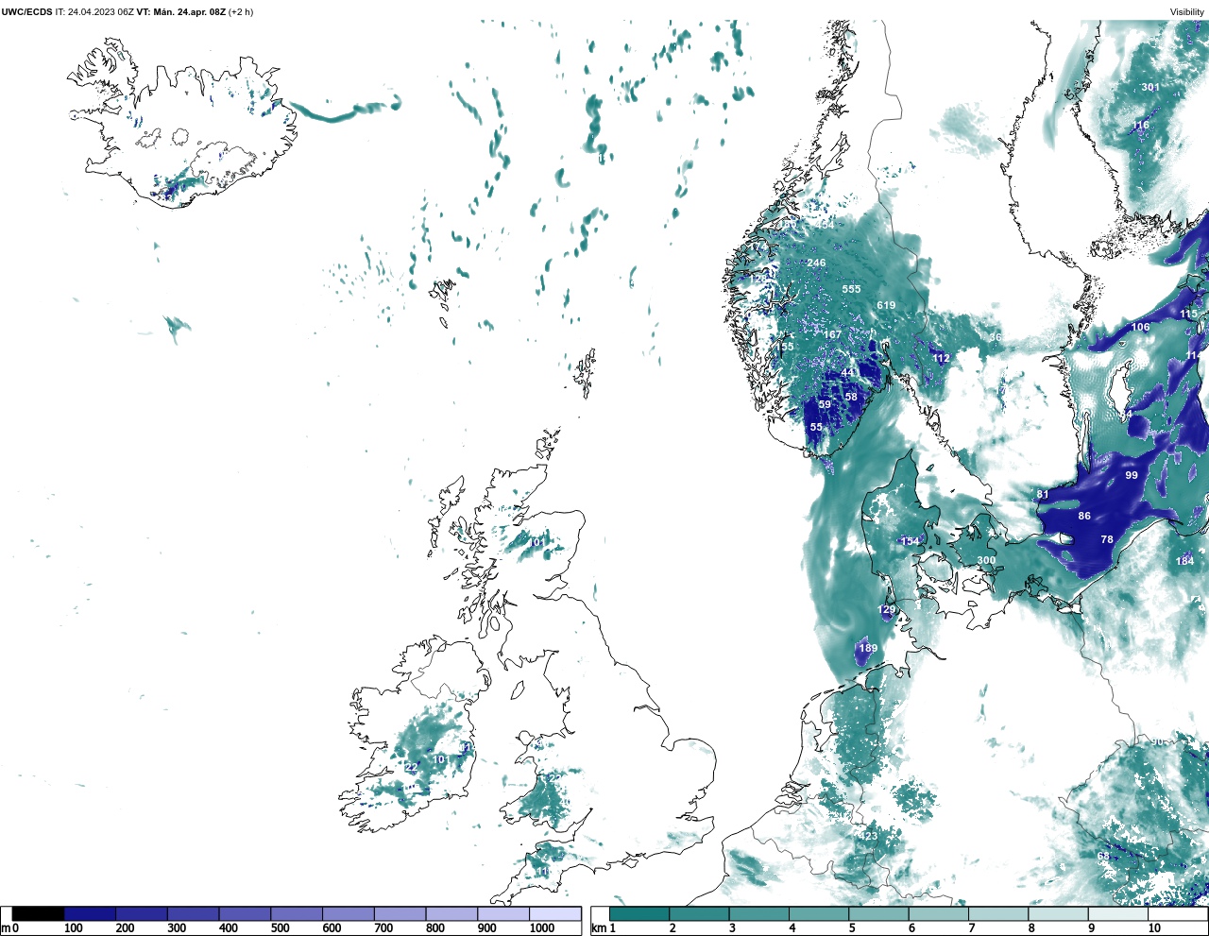Click the '101' value over Scotland
This screenshot has height=936, width=1209.
536,543
